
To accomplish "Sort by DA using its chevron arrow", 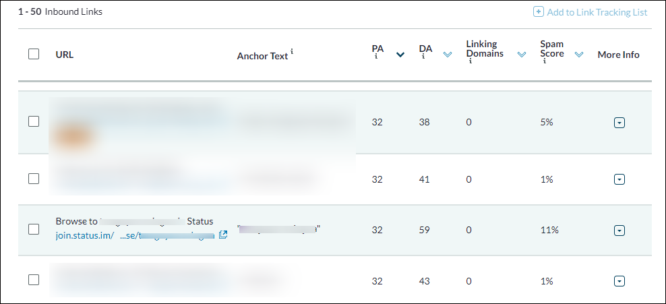I will pyautogui.click(x=447, y=55).
